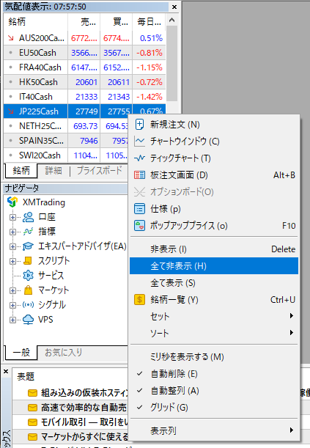Toggle Grid (グリッド) option
This screenshot has height=448, width=310.
[x=214, y=408]
